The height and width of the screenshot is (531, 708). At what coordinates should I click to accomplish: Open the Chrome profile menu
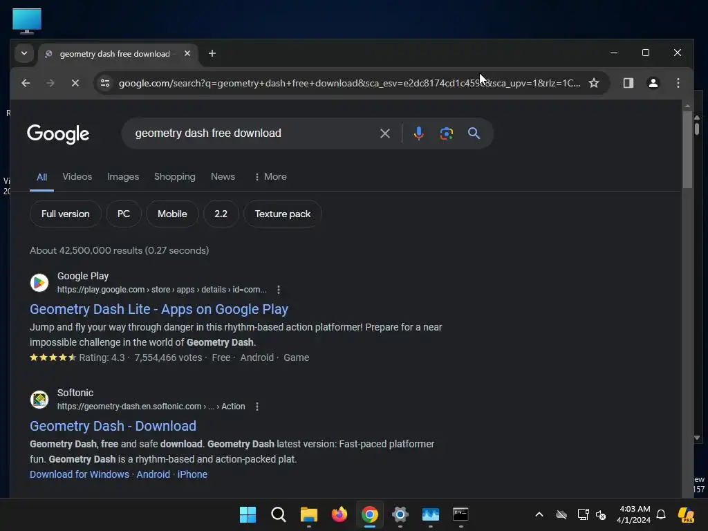[653, 83]
